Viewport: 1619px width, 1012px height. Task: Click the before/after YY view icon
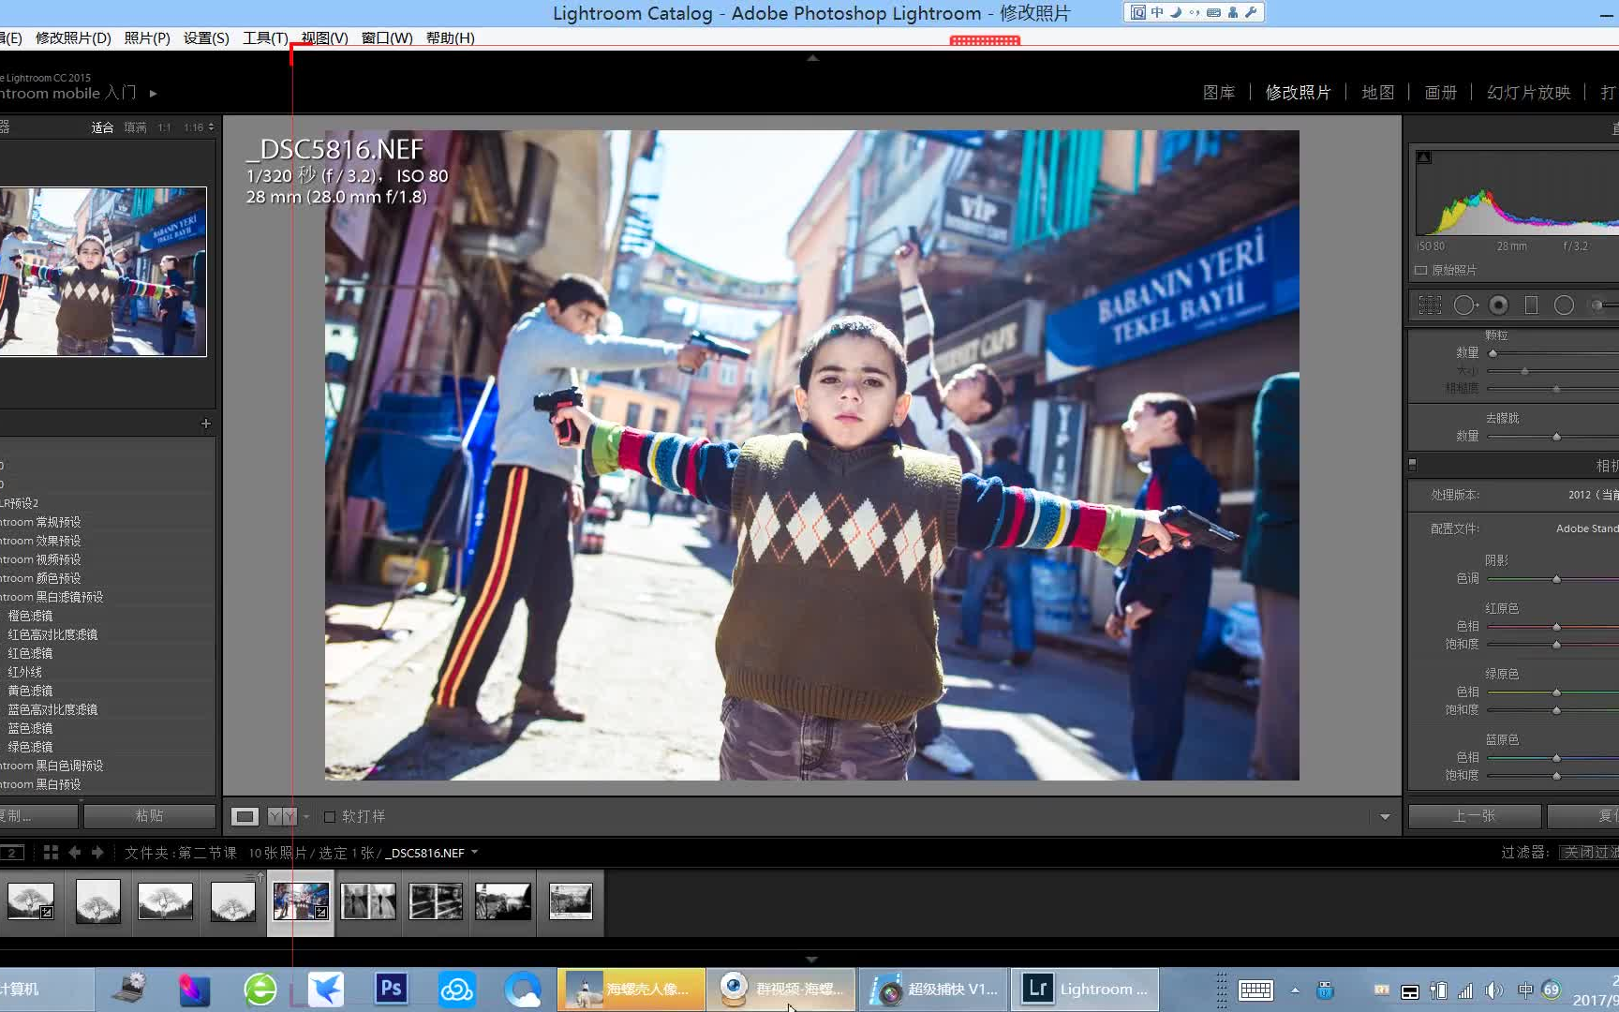[x=282, y=816]
